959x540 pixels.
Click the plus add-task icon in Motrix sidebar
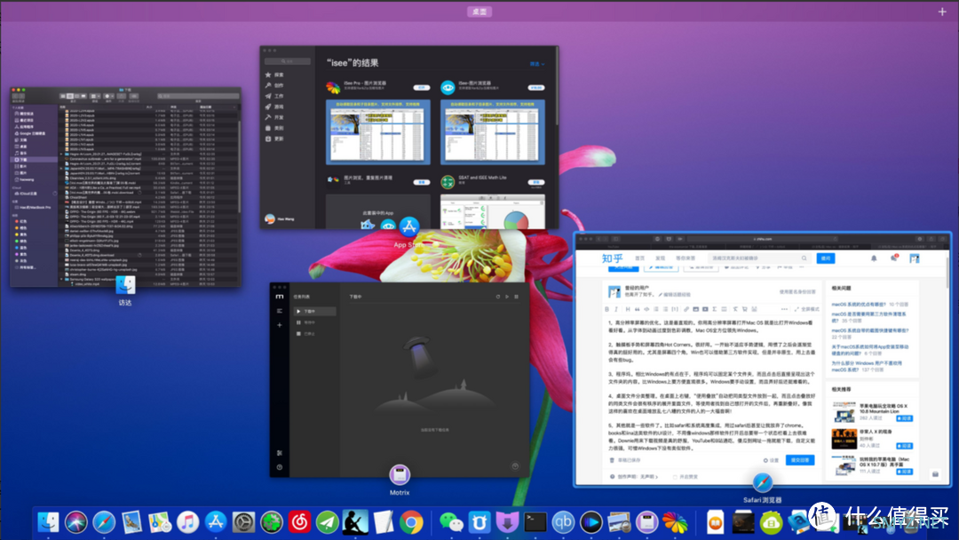click(x=280, y=325)
